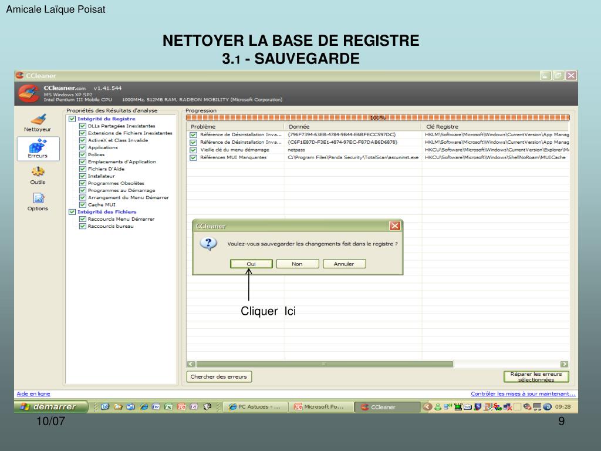
Task: Uncheck the Applications checkbox
Action: tap(82, 147)
